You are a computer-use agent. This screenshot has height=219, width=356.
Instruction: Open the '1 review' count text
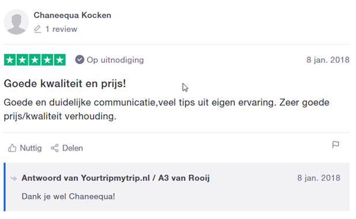(x=61, y=29)
